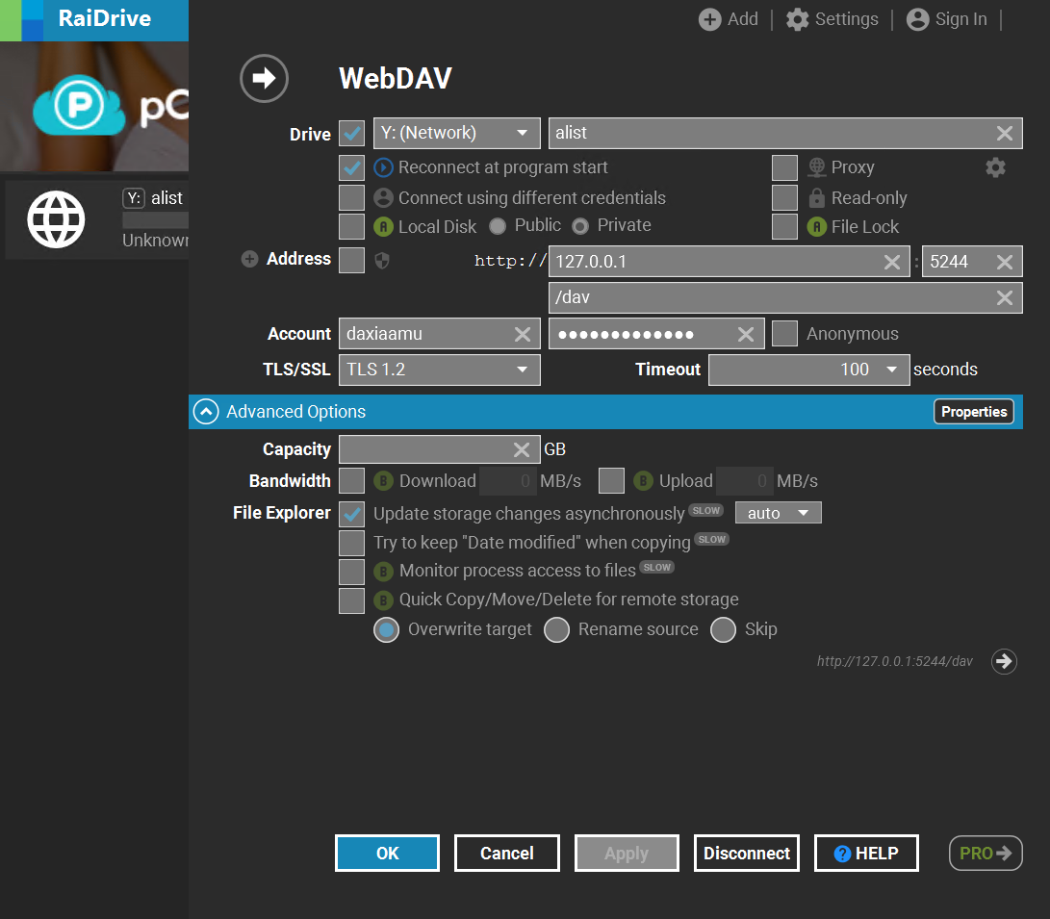
Task: Clear the drive name alist field
Action: [x=1005, y=133]
